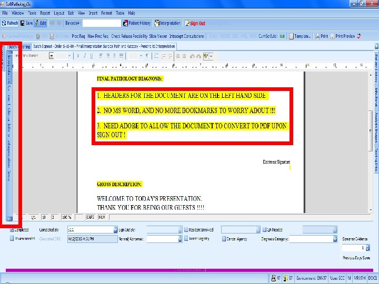Enable the Cancer Agency checkbox

coord(224,239)
